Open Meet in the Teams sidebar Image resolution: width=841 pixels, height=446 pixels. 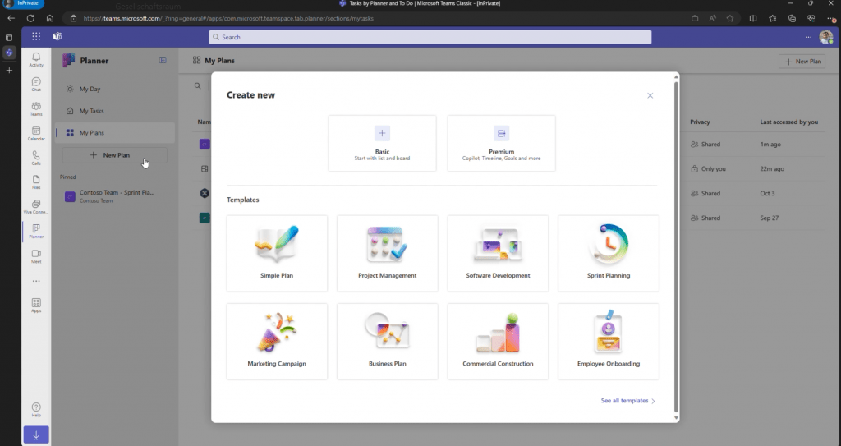coord(36,256)
